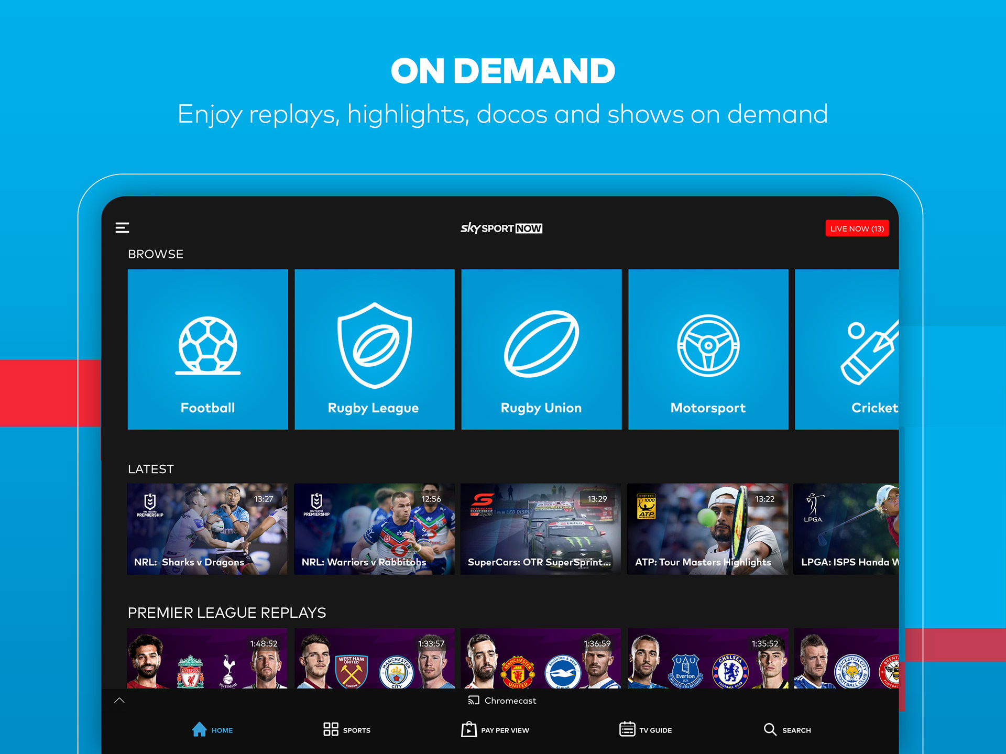Open Liverpool v Tottenham replay
This screenshot has height=754, width=1006.
(207, 658)
